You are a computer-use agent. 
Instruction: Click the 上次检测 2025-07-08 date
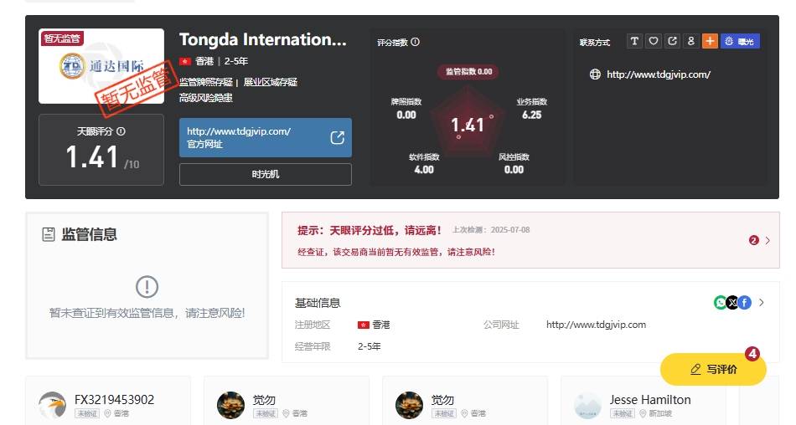click(x=491, y=230)
